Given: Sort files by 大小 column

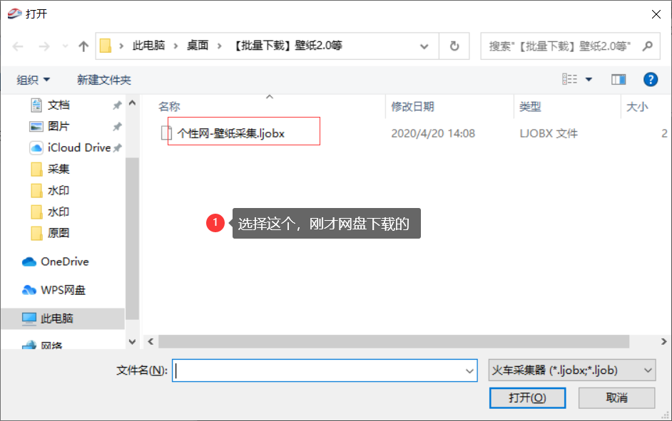Looking at the screenshot, I should pyautogui.click(x=637, y=107).
